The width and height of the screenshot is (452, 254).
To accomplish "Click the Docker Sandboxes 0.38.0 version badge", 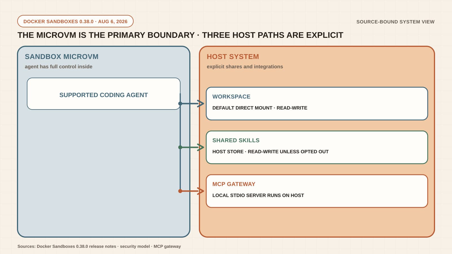I will point(75,21).
